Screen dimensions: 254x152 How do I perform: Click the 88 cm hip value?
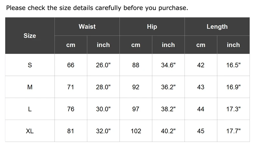click(136, 65)
